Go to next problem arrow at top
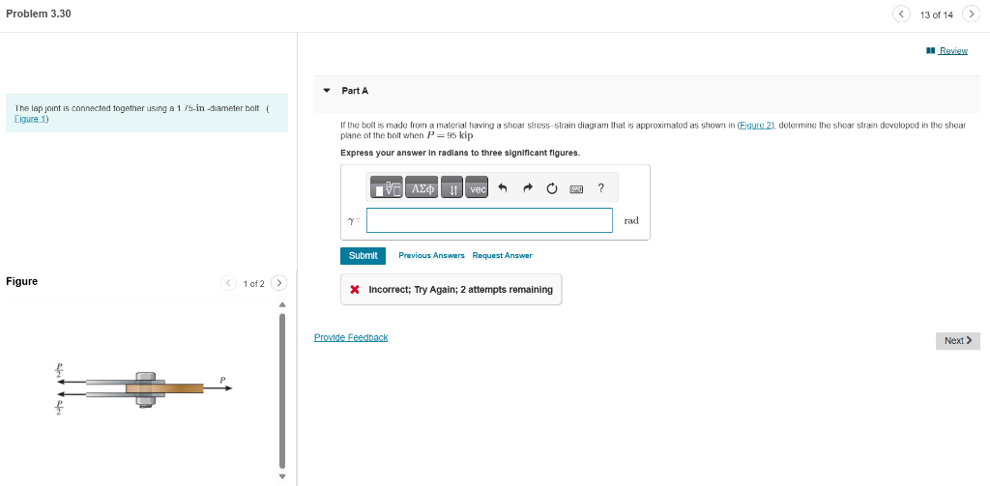Image resolution: width=990 pixels, height=486 pixels. [x=971, y=14]
